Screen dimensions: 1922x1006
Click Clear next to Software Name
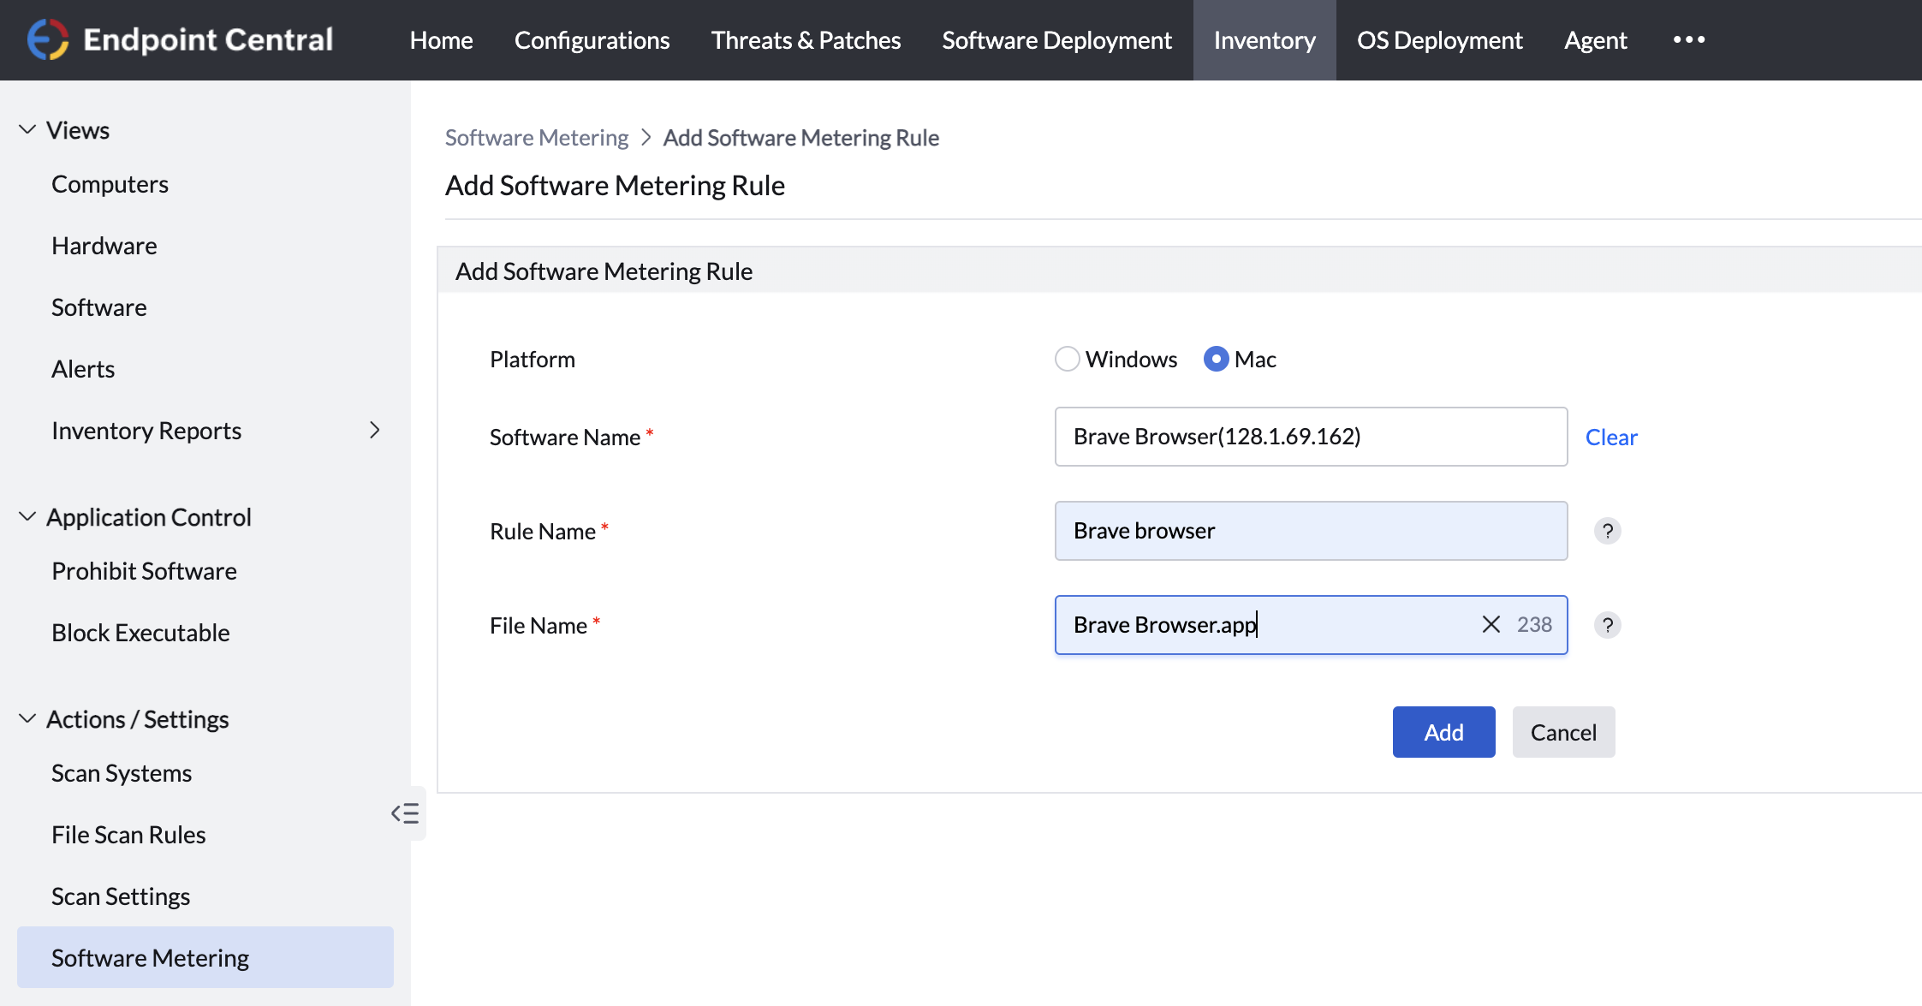pyautogui.click(x=1610, y=437)
